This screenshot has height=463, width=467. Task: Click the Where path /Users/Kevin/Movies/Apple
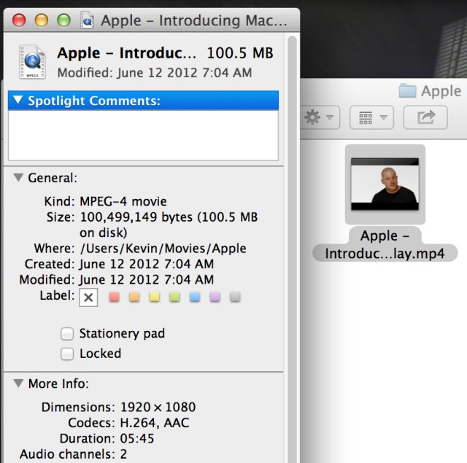coord(163,249)
